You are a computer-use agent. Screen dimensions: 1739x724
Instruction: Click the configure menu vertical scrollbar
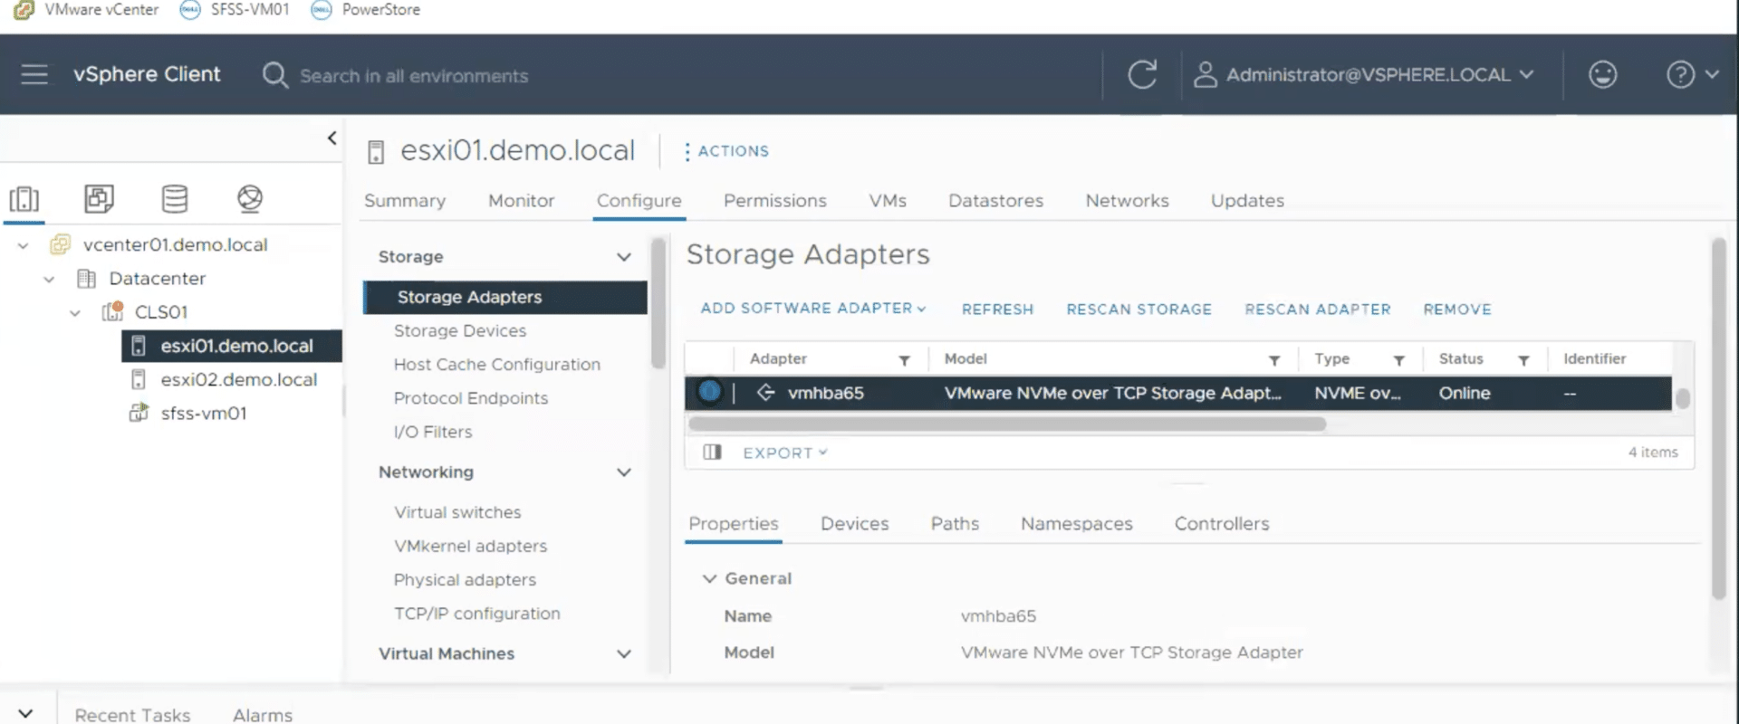tap(658, 303)
